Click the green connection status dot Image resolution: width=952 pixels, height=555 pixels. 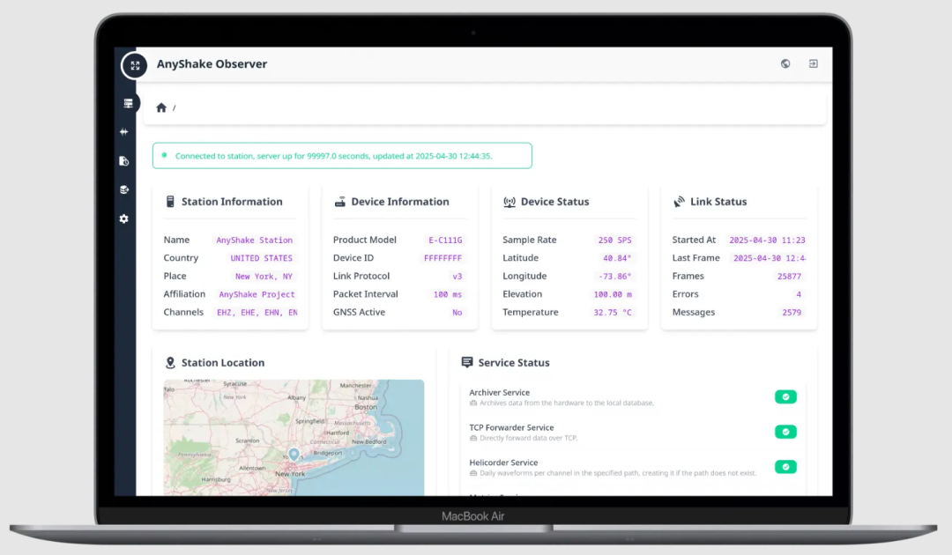164,155
